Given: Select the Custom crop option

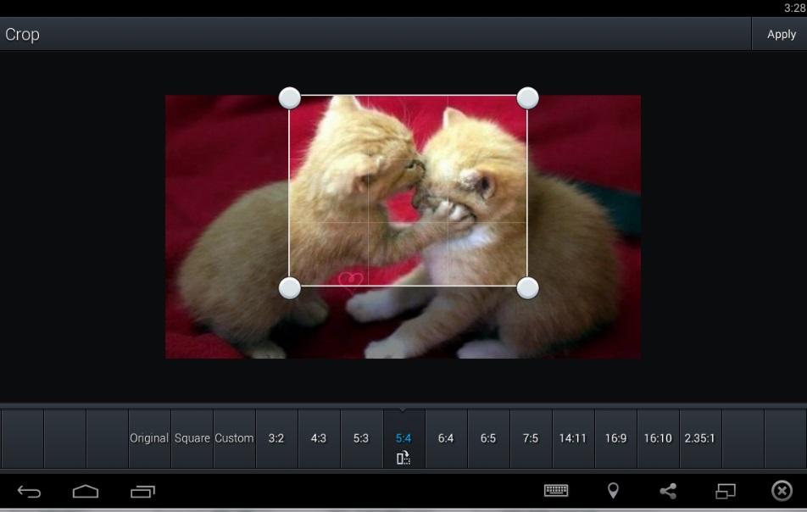Looking at the screenshot, I should 234,438.
